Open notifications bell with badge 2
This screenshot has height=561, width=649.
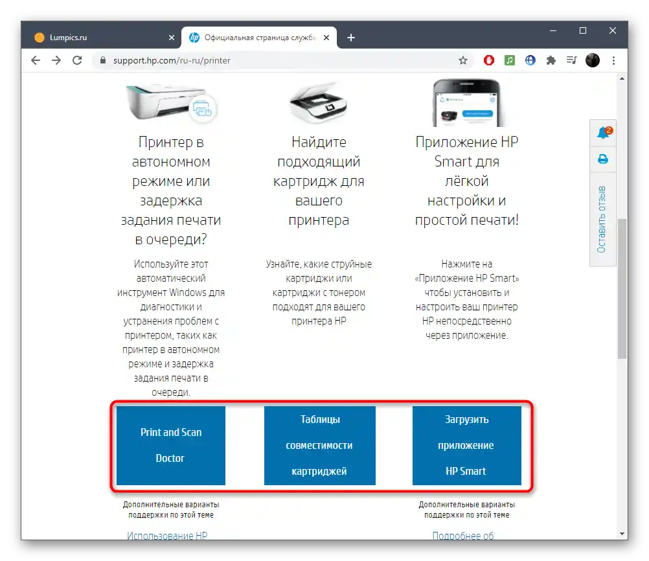pos(603,133)
